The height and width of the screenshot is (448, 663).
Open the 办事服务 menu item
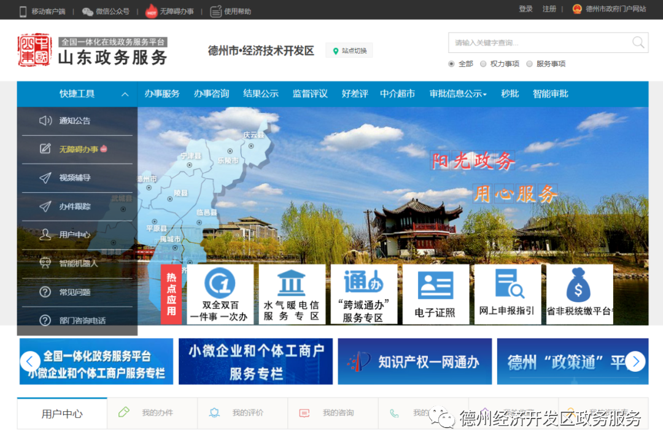(x=162, y=94)
